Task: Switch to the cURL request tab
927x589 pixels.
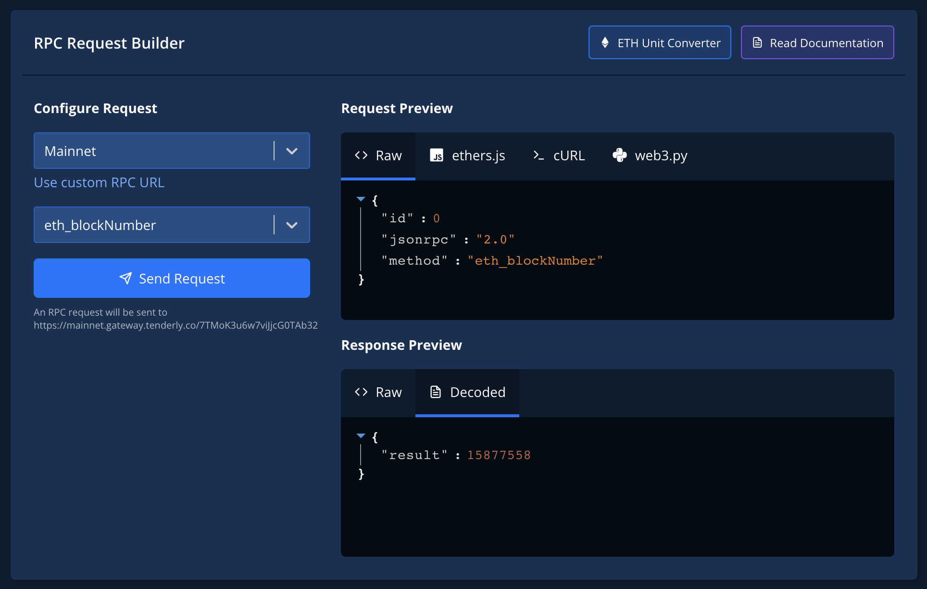Action: pyautogui.click(x=559, y=155)
